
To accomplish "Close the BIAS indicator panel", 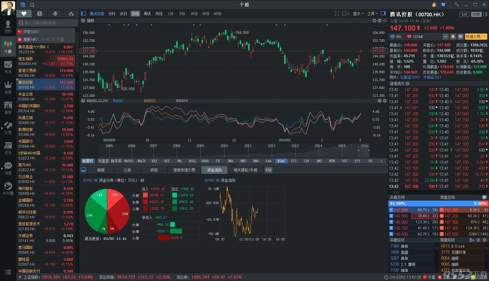I will click(380, 101).
